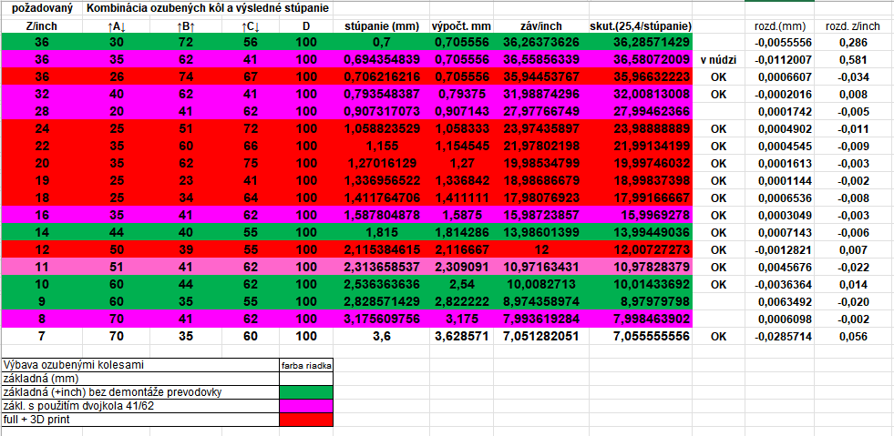Select difference cell 0,0045676

[779, 267]
